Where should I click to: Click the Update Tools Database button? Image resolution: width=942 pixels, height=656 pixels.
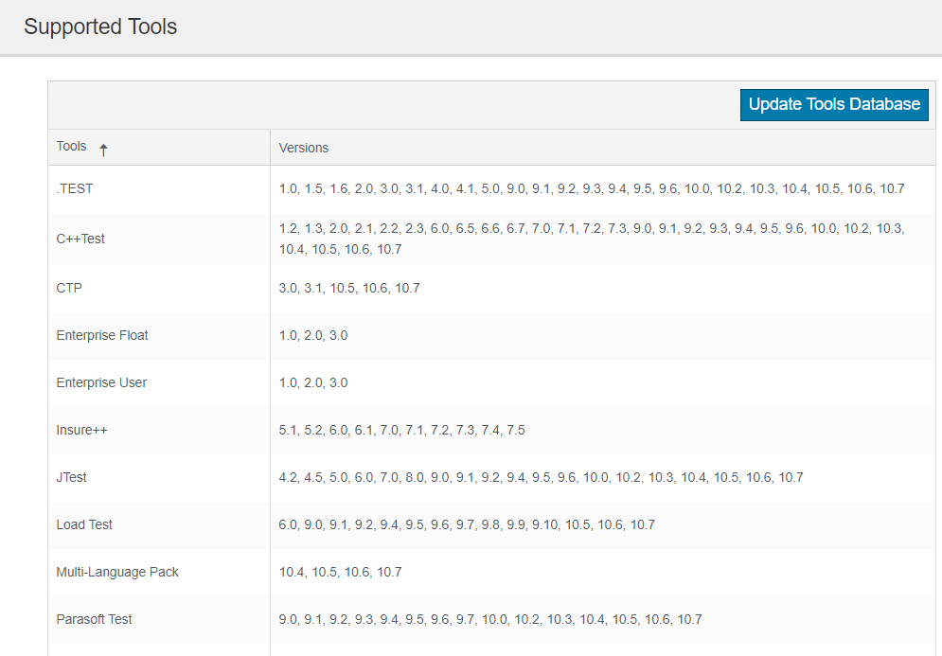point(834,104)
